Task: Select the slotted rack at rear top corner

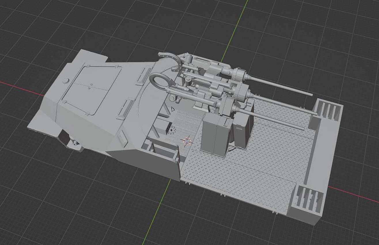Action: click(x=328, y=111)
